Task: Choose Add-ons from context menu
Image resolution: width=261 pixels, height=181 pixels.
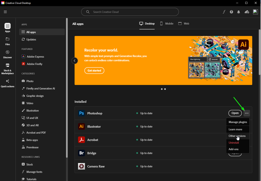Action: click(x=238, y=149)
